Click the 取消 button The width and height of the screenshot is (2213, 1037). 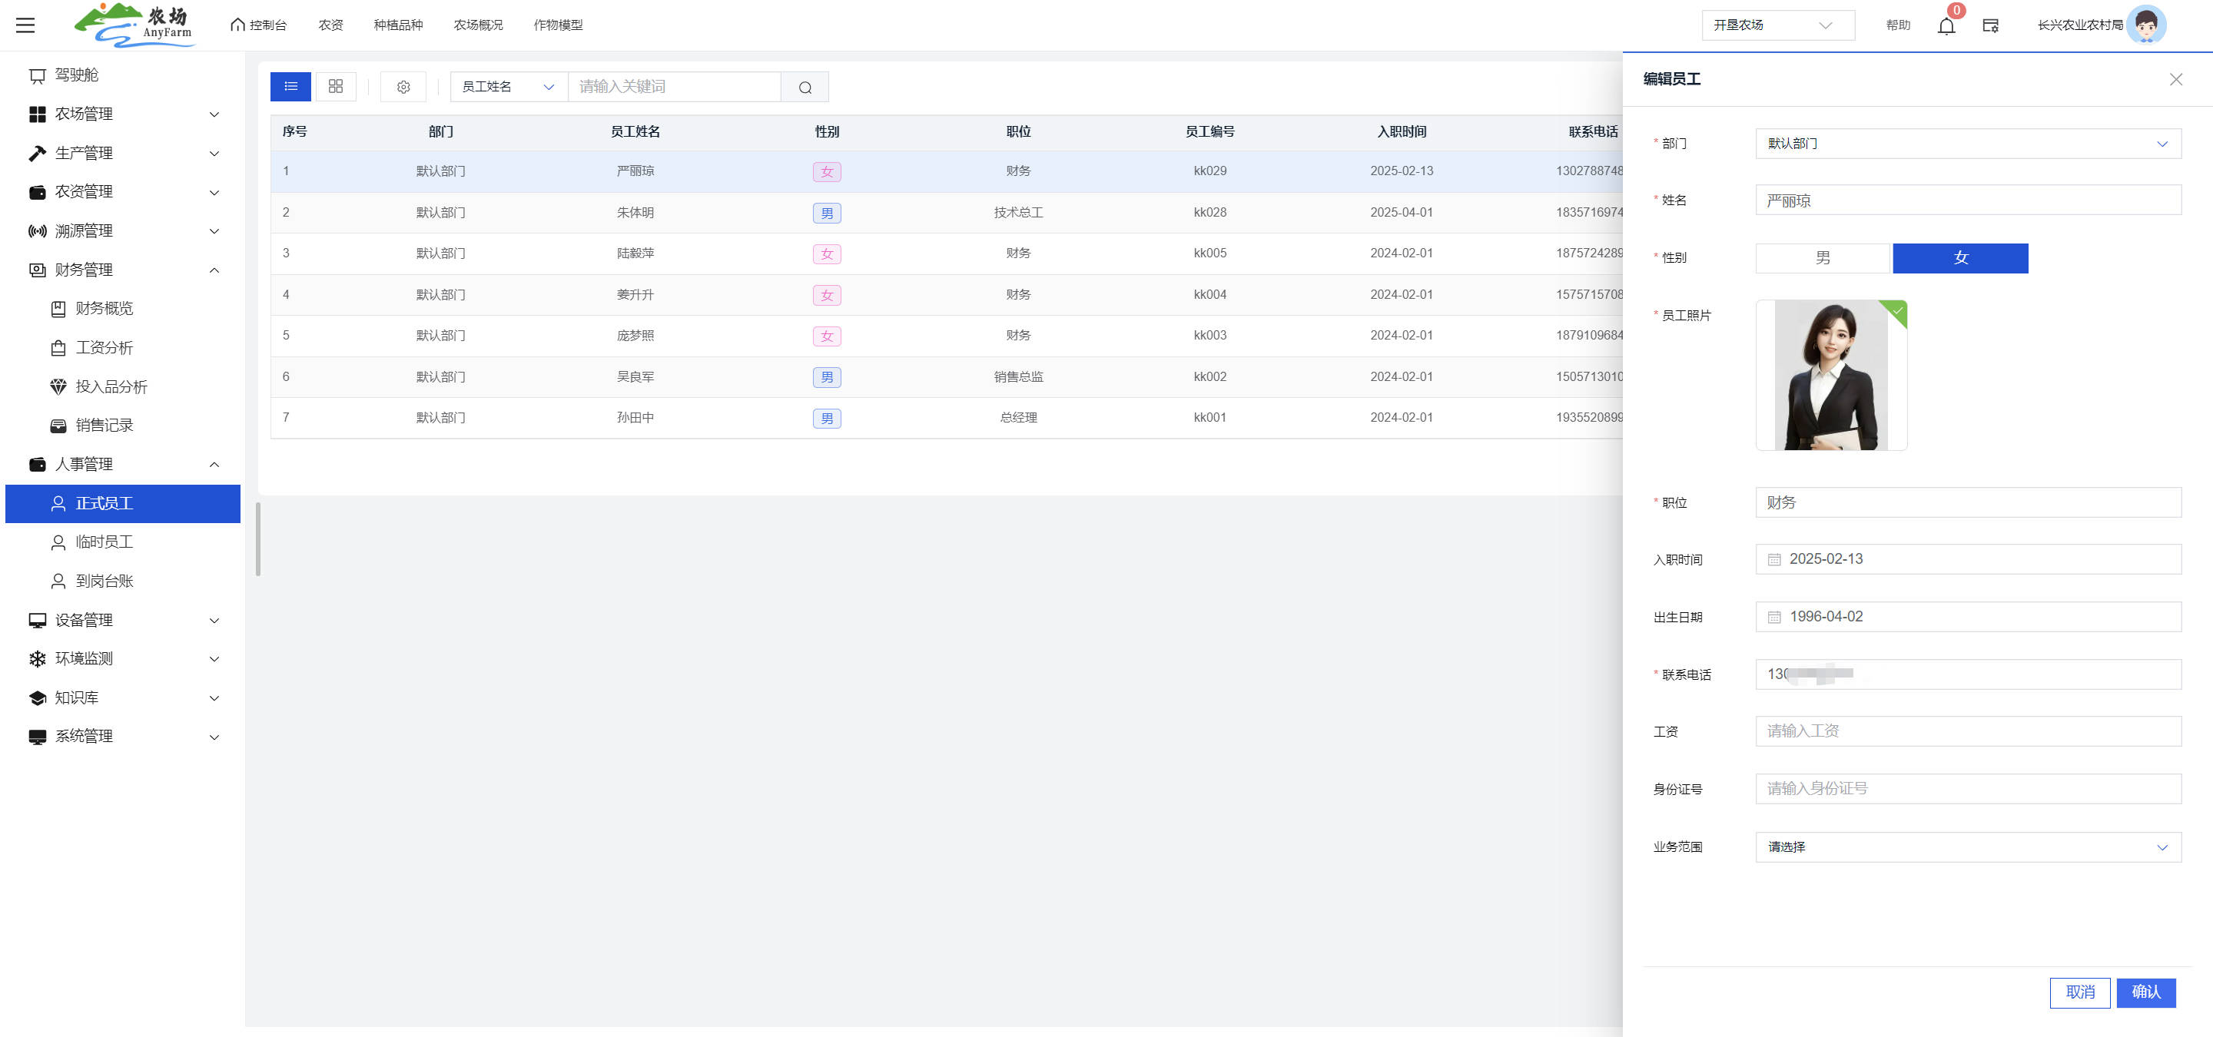(2079, 992)
